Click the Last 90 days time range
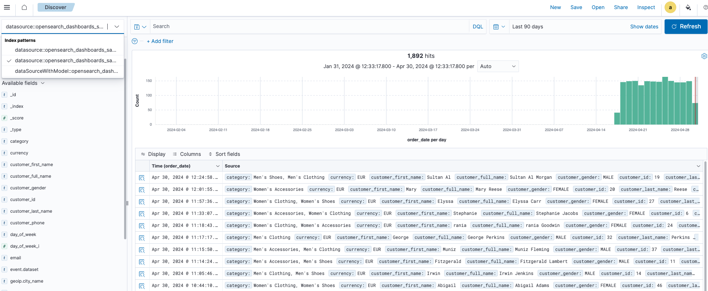The width and height of the screenshot is (708, 291). pyautogui.click(x=527, y=27)
